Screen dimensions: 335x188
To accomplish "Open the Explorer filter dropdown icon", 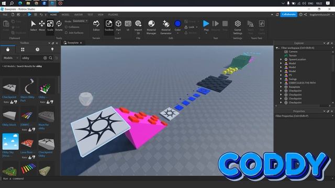I will 277,48.
